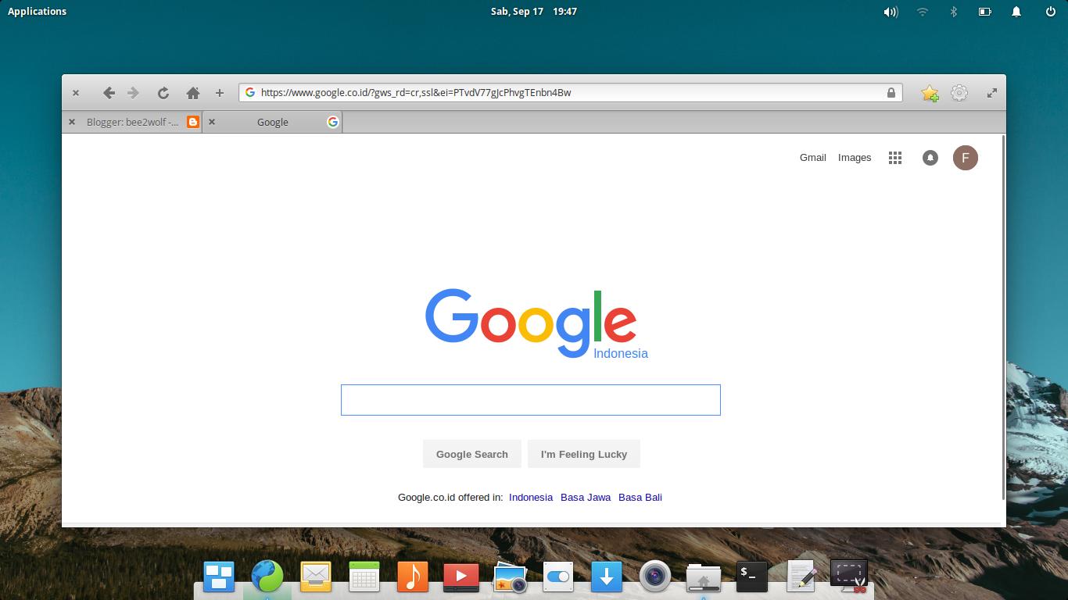Image resolution: width=1068 pixels, height=600 pixels.
Task: Click the web browser globe dock icon
Action: click(x=267, y=577)
